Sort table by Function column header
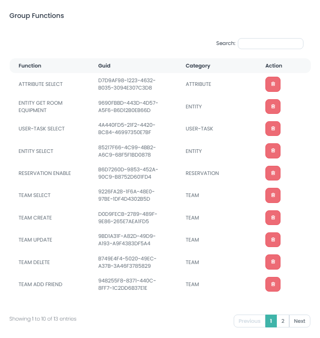The height and width of the screenshot is (338, 320). coord(30,66)
